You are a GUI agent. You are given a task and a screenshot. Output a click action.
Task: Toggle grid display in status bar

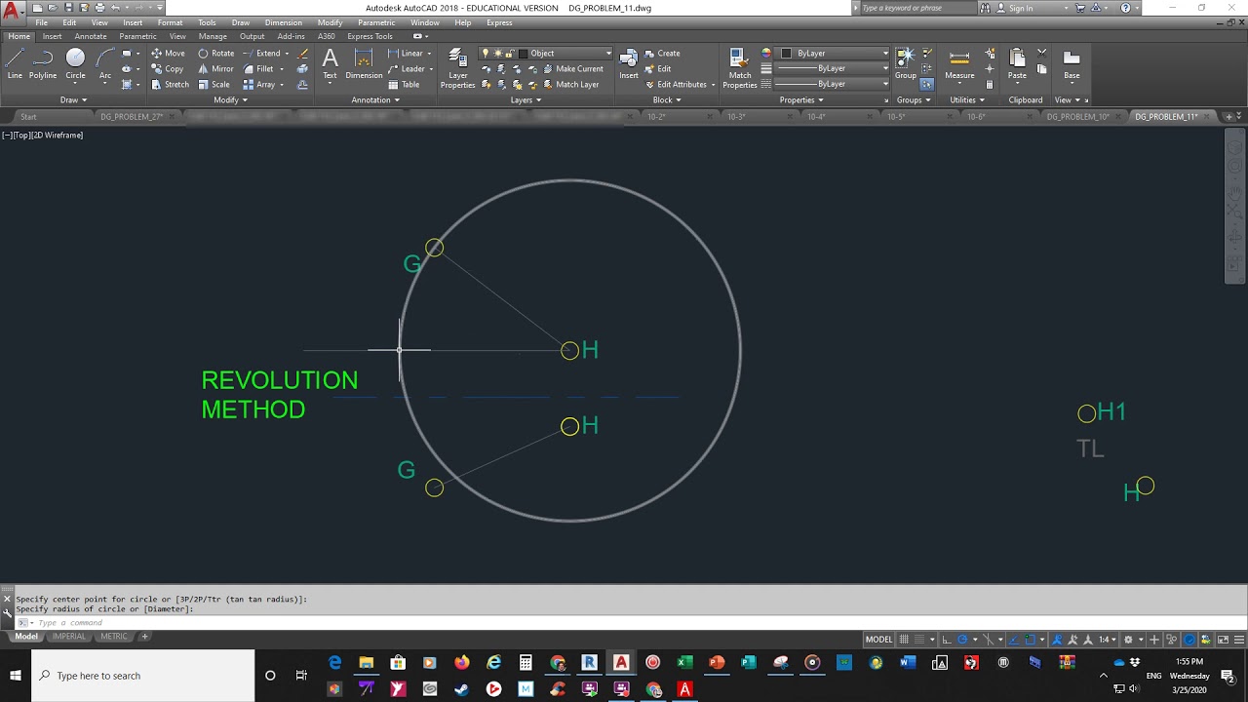904,640
